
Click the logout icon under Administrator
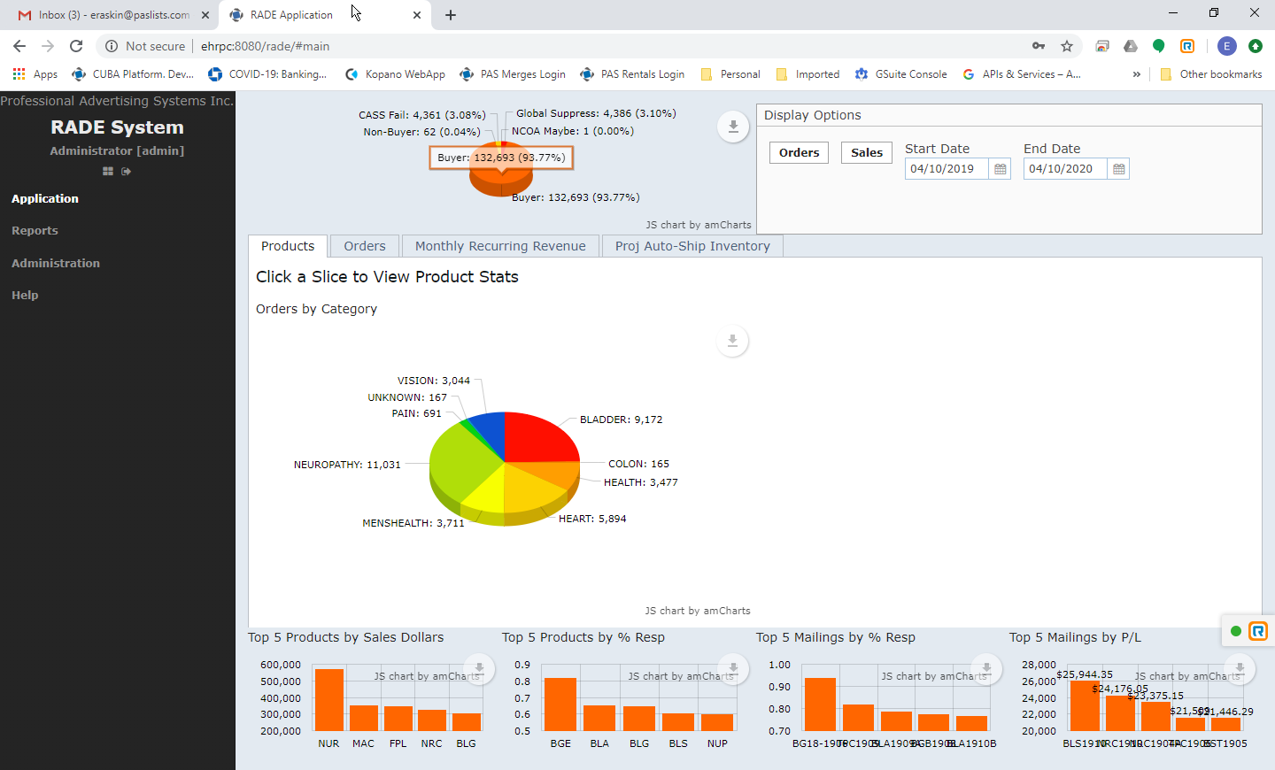pos(126,172)
